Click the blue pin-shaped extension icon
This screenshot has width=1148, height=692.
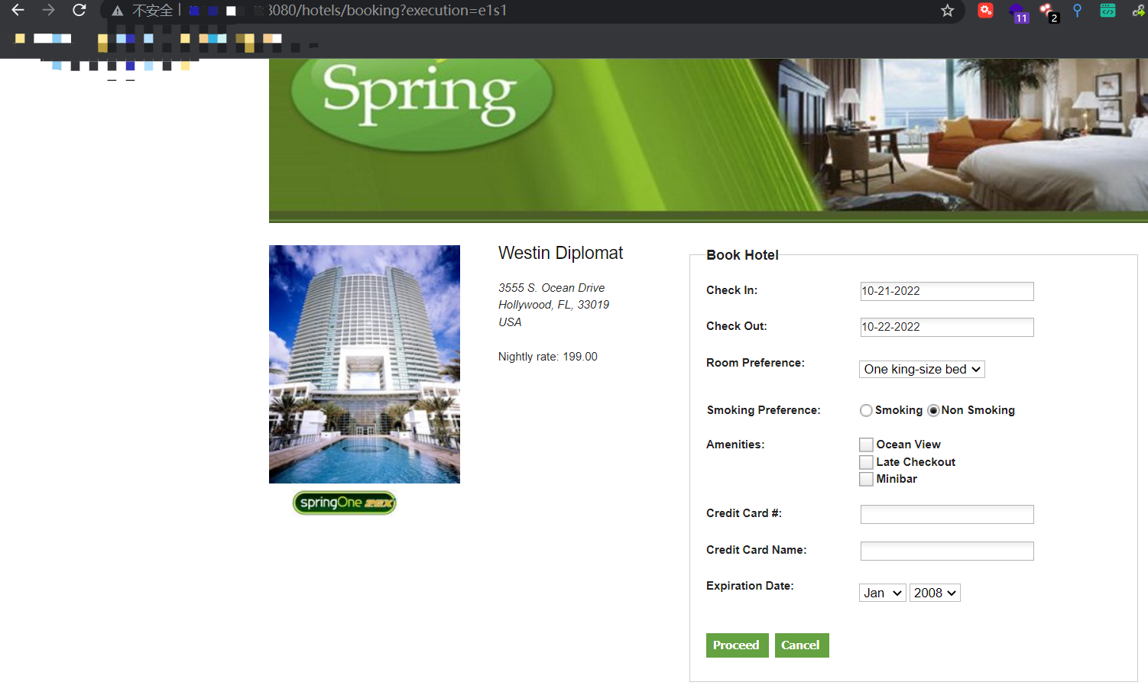point(1077,10)
